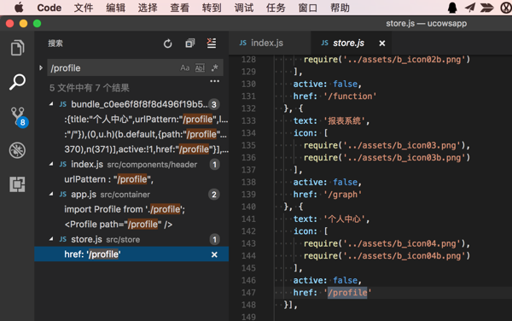The width and height of the screenshot is (512, 321).
Task: Open the 任务 menu
Action: tap(276, 8)
